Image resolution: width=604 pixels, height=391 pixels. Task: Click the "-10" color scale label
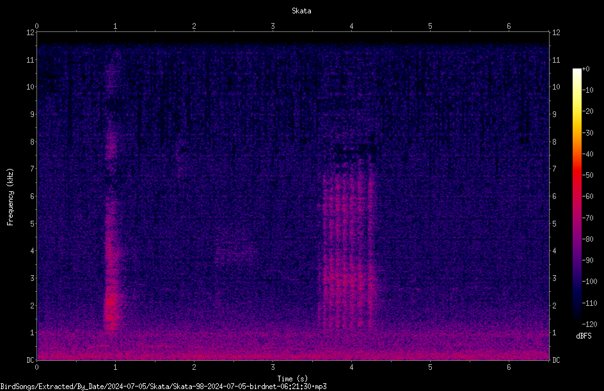click(587, 90)
